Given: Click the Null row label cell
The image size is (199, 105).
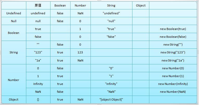Looking at the screenshot, I should [x=14, y=21].
